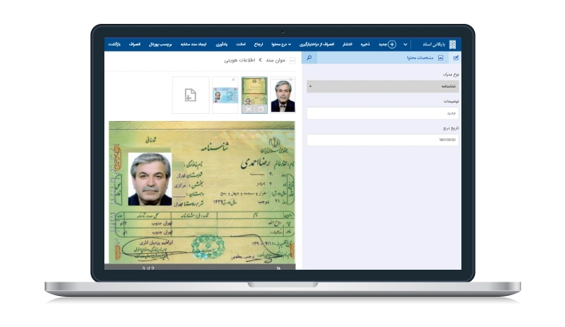Click the توضیحات input field

coord(383,113)
